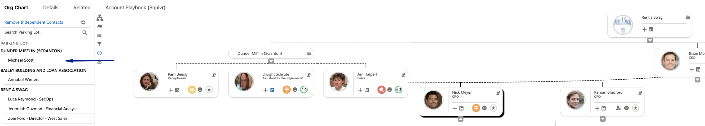Click the orange role badge on Nick Meyer
The width and height of the screenshot is (705, 126).
[x=476, y=108]
